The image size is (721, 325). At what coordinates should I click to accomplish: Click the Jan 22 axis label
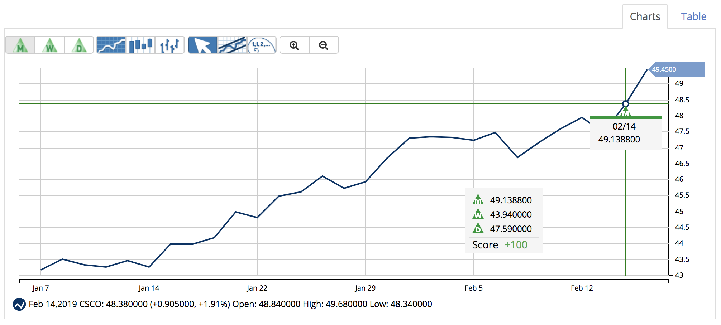(x=257, y=288)
